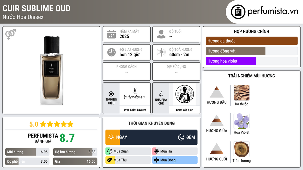303x170 pixels.
Task: Click the Hợp hương chính heading
Action: click(252, 31)
